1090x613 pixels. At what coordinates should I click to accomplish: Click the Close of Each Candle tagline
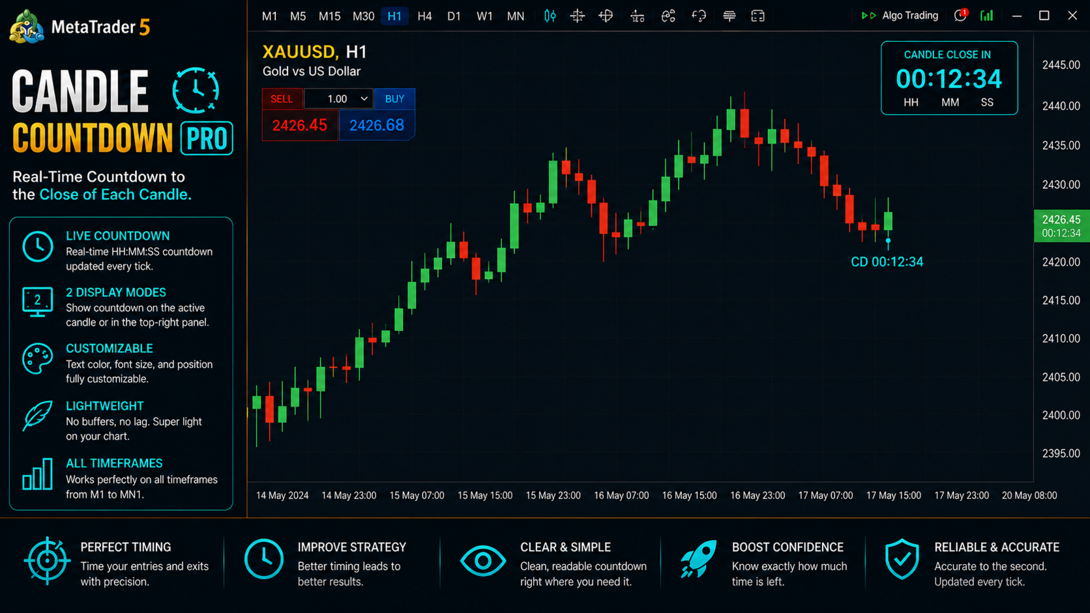[x=115, y=195]
